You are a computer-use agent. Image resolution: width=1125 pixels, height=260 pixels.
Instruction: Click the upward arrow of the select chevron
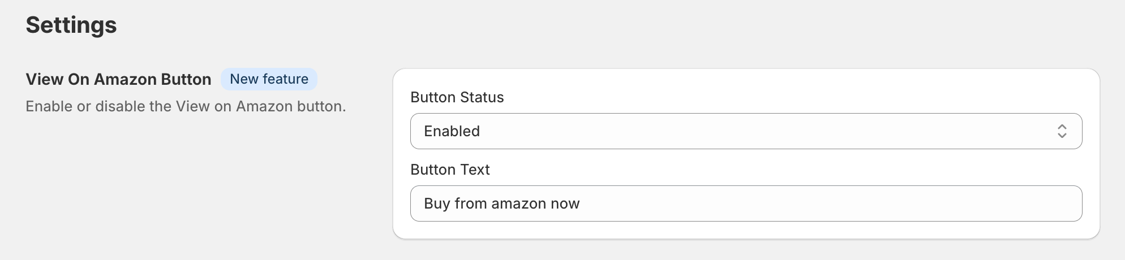pyautogui.click(x=1062, y=127)
